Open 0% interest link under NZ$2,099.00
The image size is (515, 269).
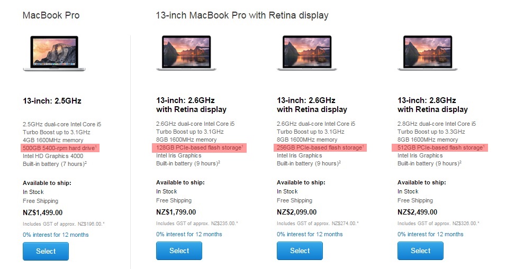[x=310, y=234]
